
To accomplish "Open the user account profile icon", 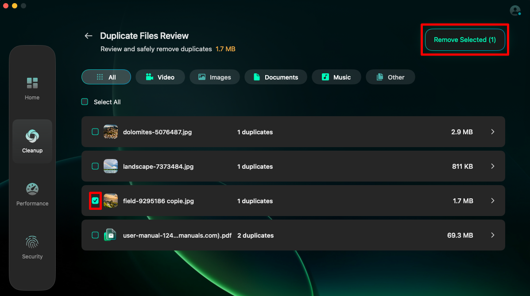I will tap(515, 11).
